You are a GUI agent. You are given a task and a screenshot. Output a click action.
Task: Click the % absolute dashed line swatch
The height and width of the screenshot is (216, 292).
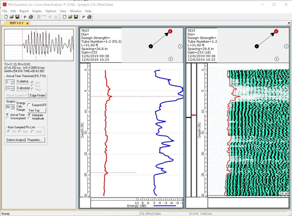tap(23, 90)
